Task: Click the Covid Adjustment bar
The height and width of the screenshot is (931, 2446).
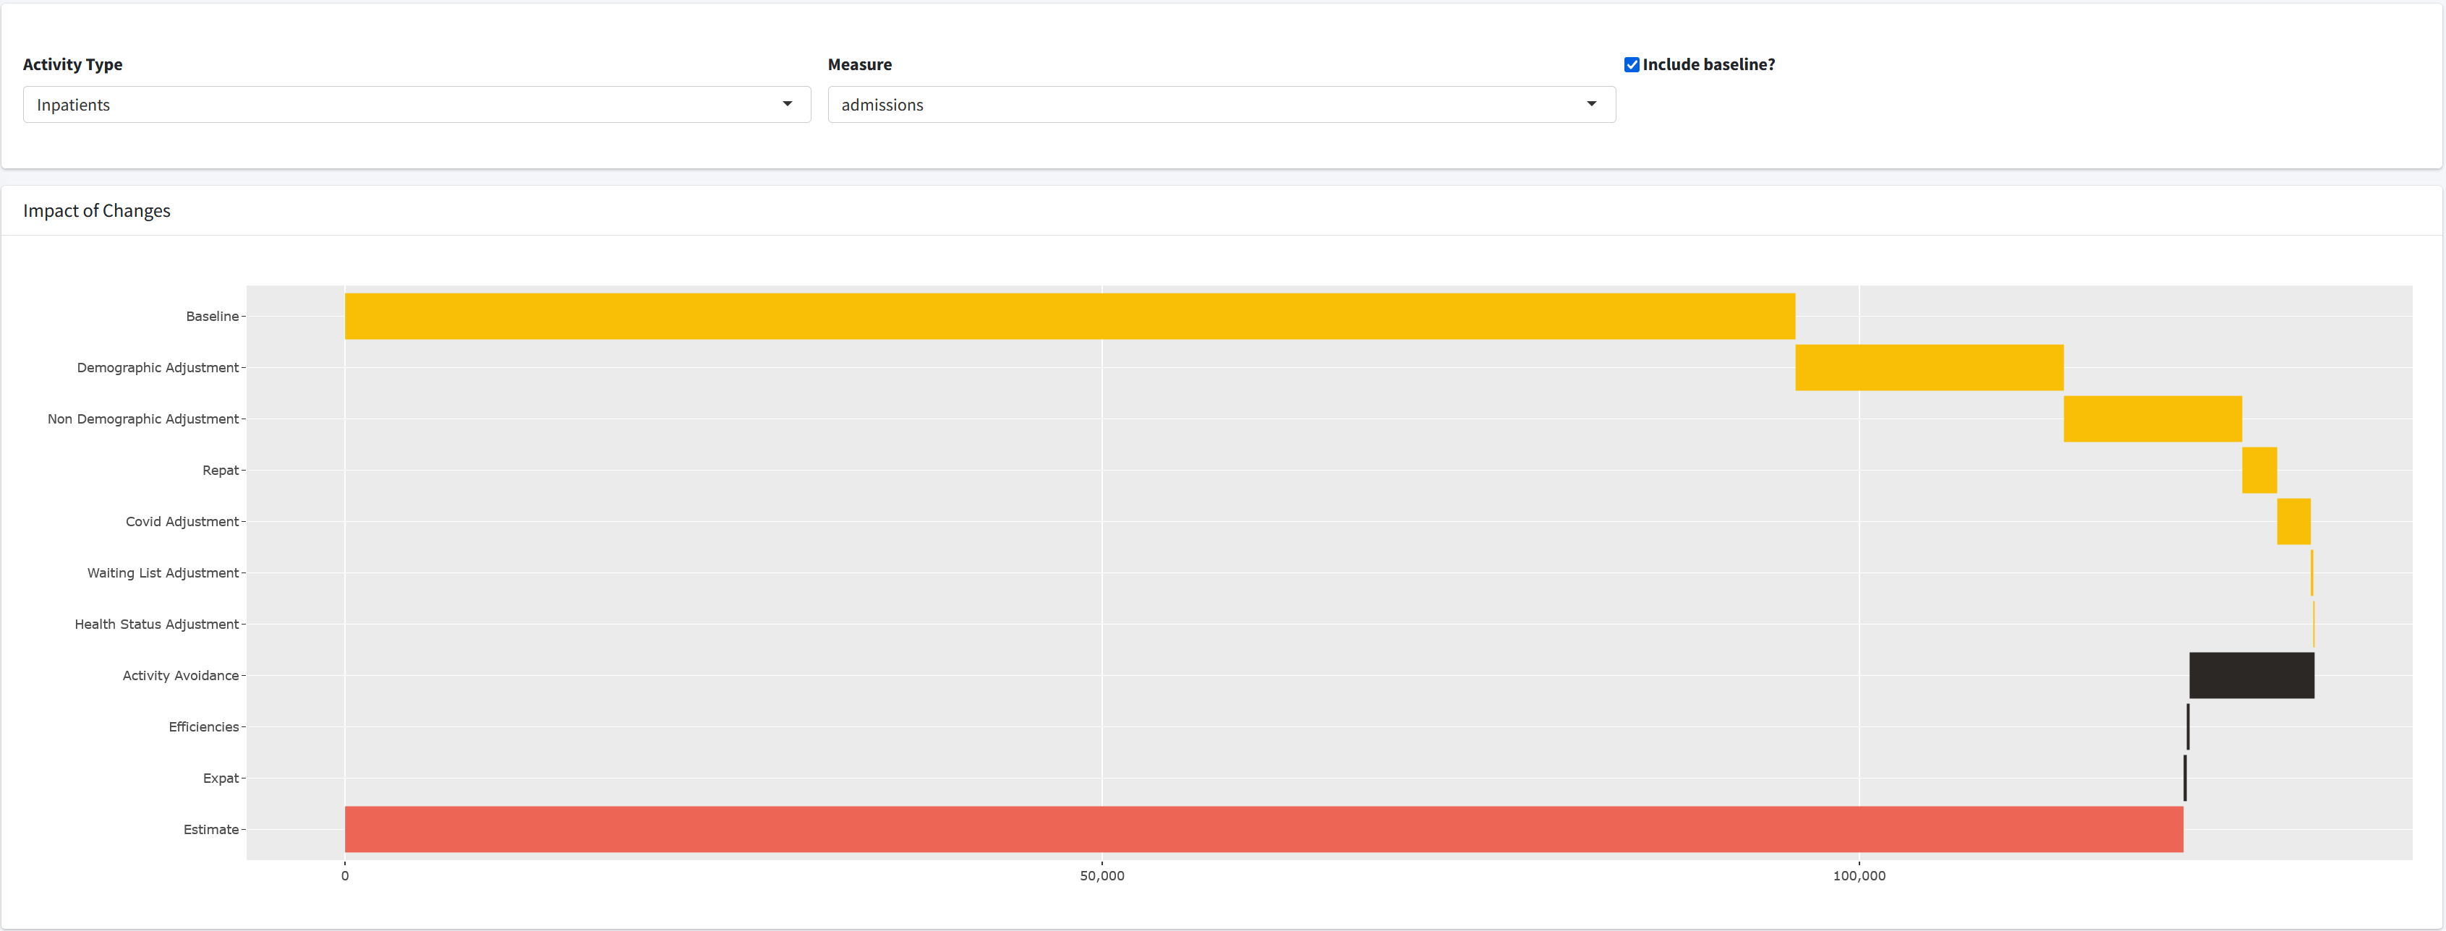Action: (x=2293, y=521)
